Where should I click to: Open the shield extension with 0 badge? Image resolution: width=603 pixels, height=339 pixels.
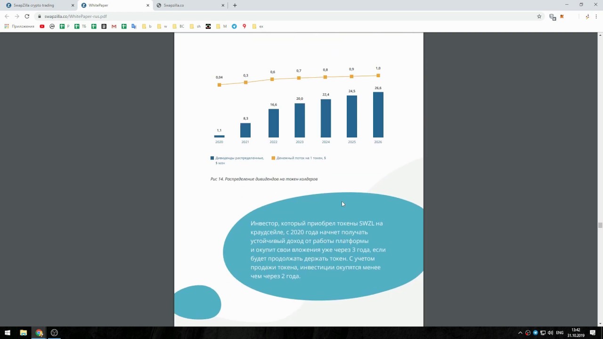[552, 16]
